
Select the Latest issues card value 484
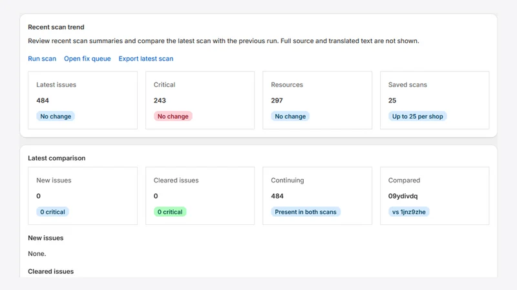click(x=43, y=101)
